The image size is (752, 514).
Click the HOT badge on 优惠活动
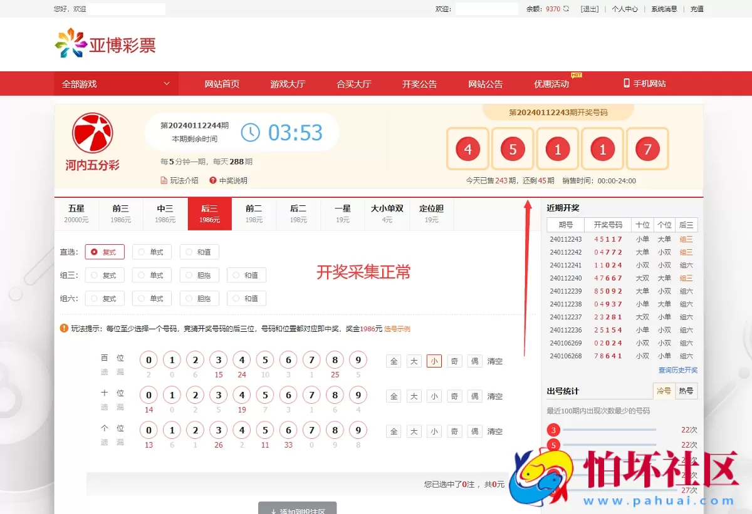click(575, 75)
